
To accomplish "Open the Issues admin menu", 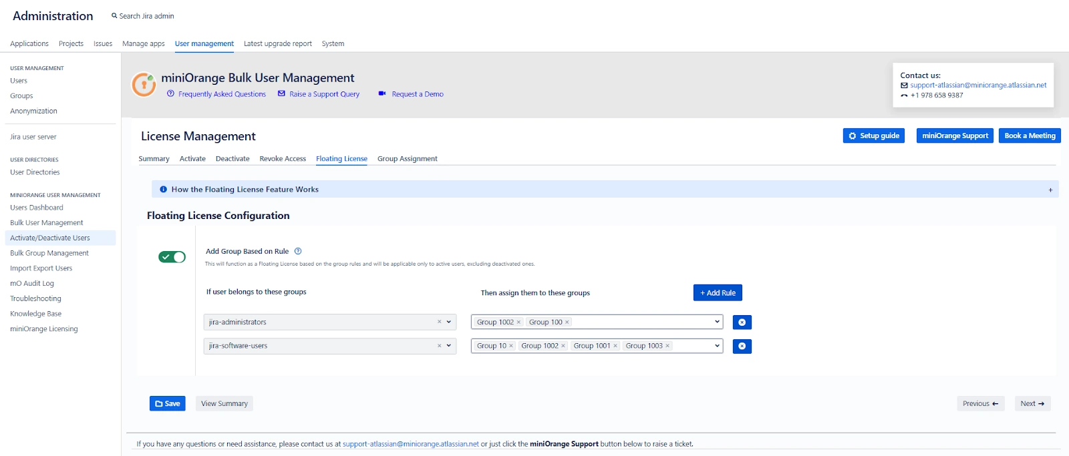I will pos(103,44).
